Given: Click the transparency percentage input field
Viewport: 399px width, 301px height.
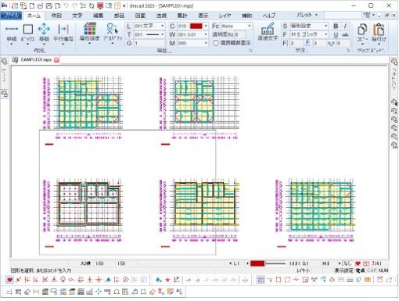Looking at the screenshot, I should coord(239,34).
